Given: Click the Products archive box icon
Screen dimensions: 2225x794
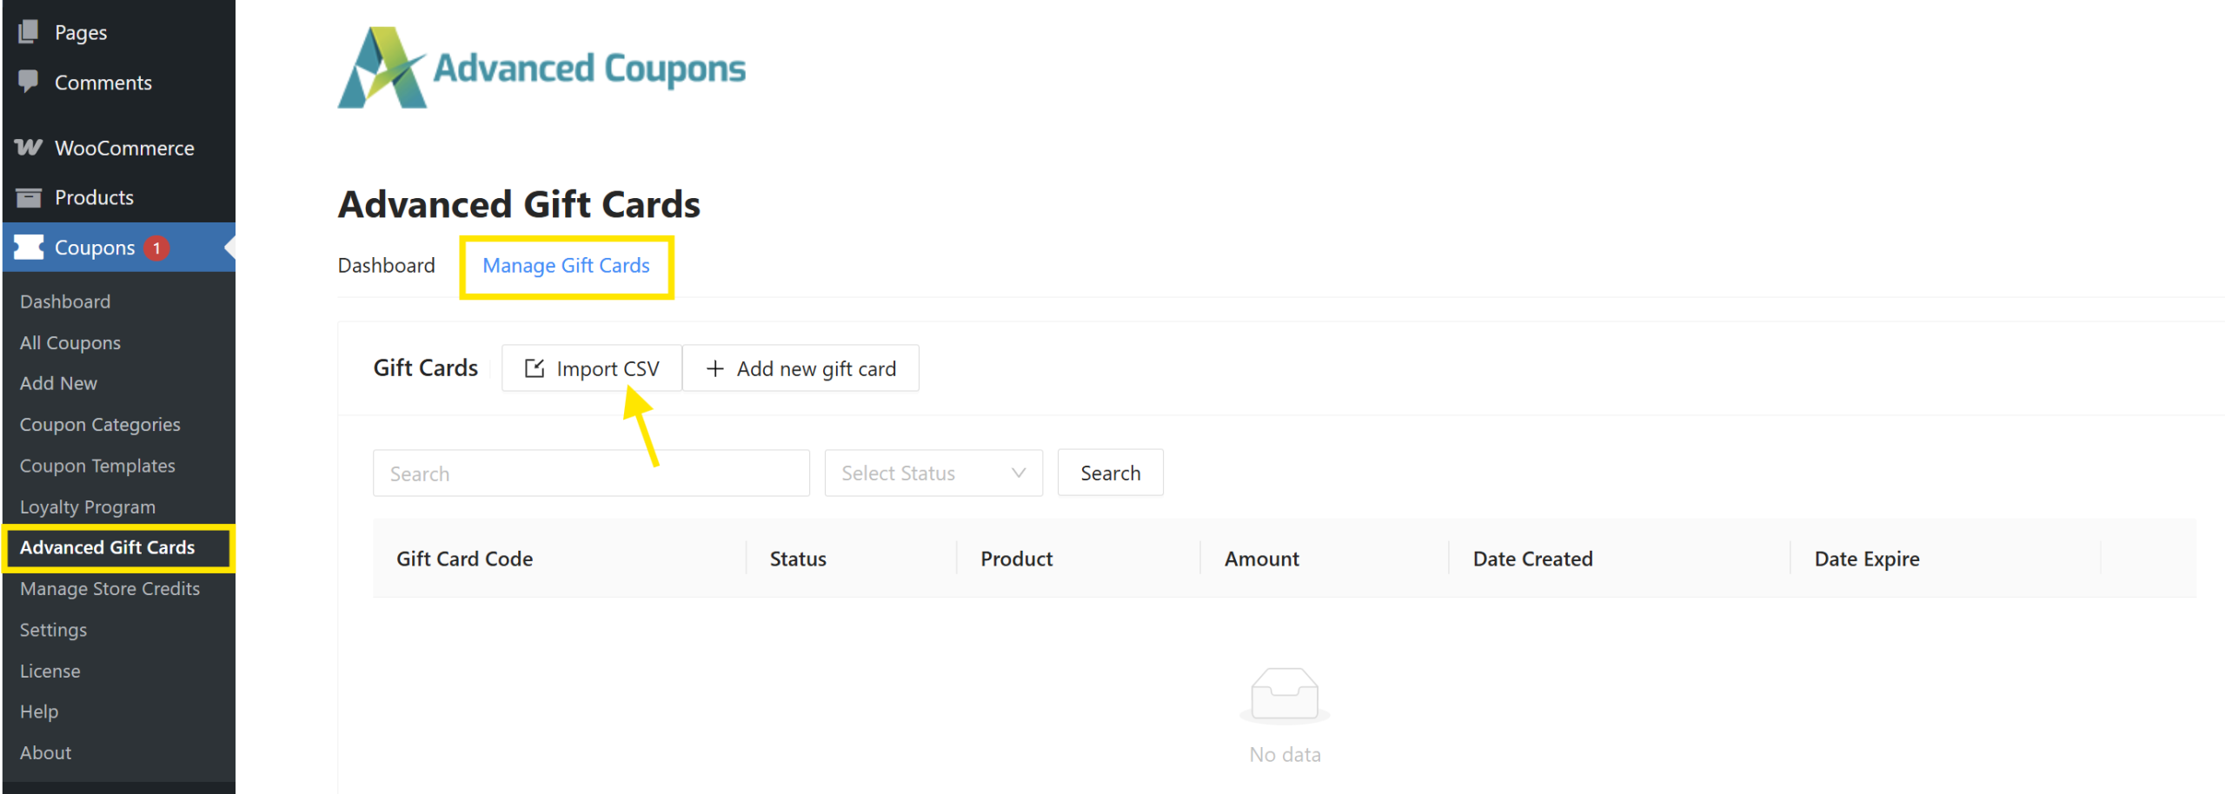Looking at the screenshot, I should click(x=28, y=198).
